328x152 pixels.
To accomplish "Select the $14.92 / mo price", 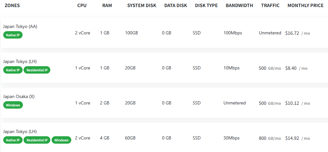I will pos(298,138).
